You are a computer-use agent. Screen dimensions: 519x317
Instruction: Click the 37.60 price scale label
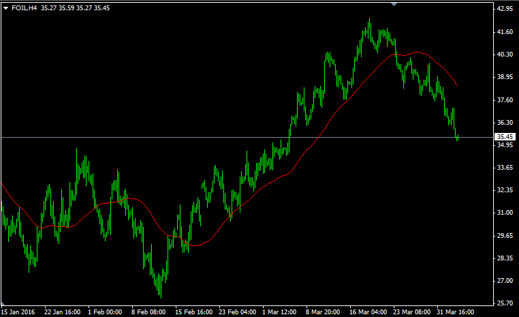pos(505,100)
